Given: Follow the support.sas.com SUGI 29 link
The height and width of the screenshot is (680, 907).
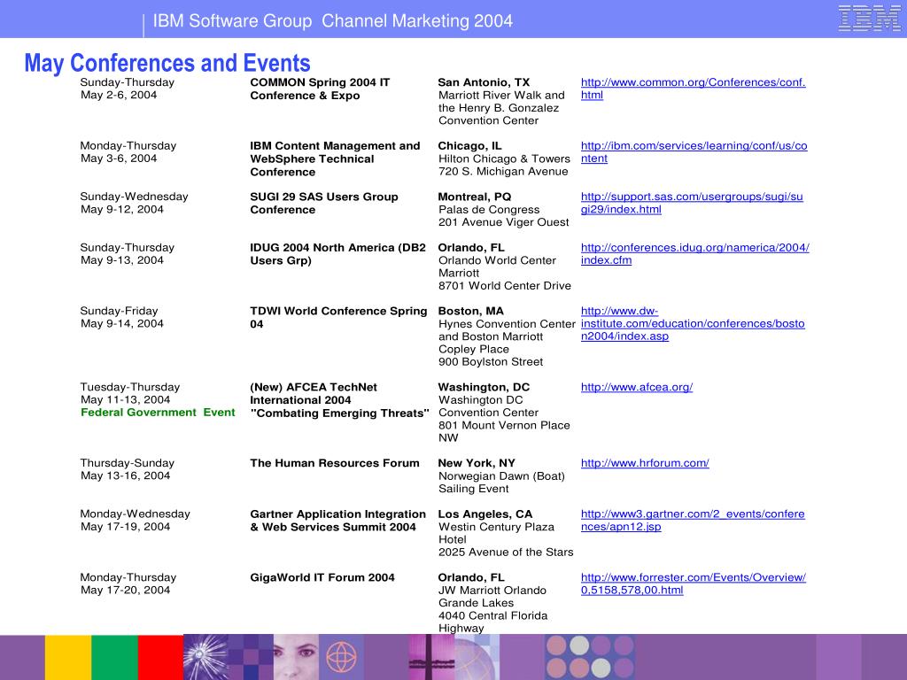Looking at the screenshot, I should click(x=692, y=203).
